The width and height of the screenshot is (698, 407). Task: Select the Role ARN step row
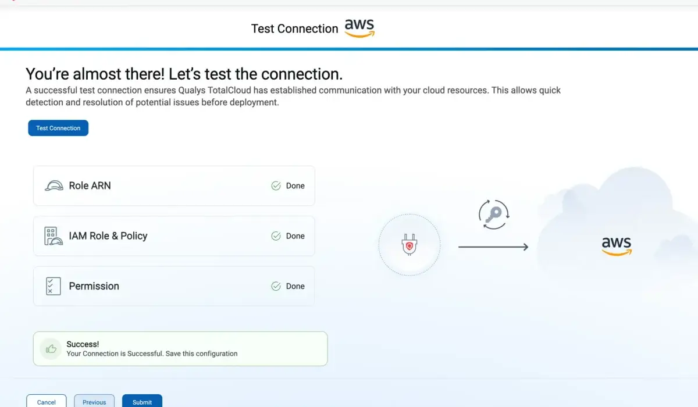click(174, 186)
